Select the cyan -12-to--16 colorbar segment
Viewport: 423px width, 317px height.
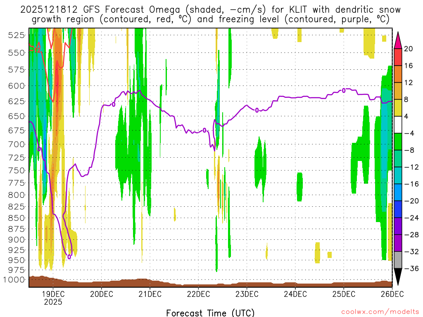click(398, 175)
